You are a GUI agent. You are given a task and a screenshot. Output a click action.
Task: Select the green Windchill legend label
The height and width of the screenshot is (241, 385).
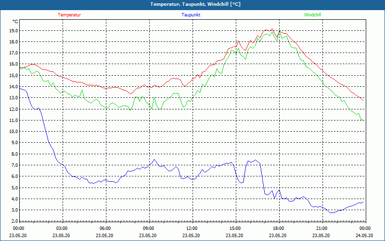click(x=312, y=15)
